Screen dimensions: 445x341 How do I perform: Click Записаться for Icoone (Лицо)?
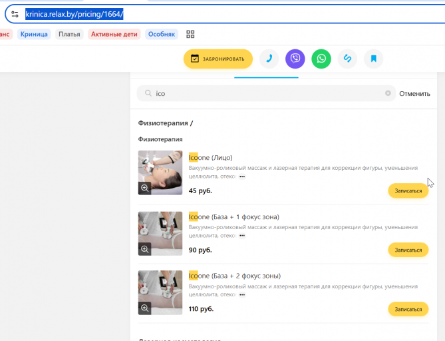408,190
